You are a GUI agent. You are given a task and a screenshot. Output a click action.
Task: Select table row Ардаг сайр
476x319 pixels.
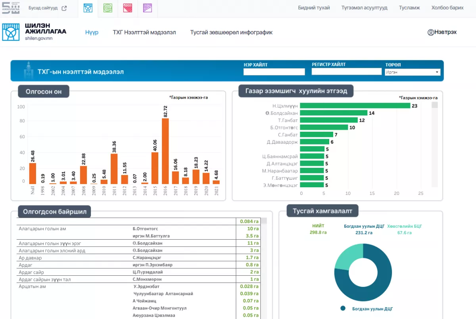click(x=139, y=272)
